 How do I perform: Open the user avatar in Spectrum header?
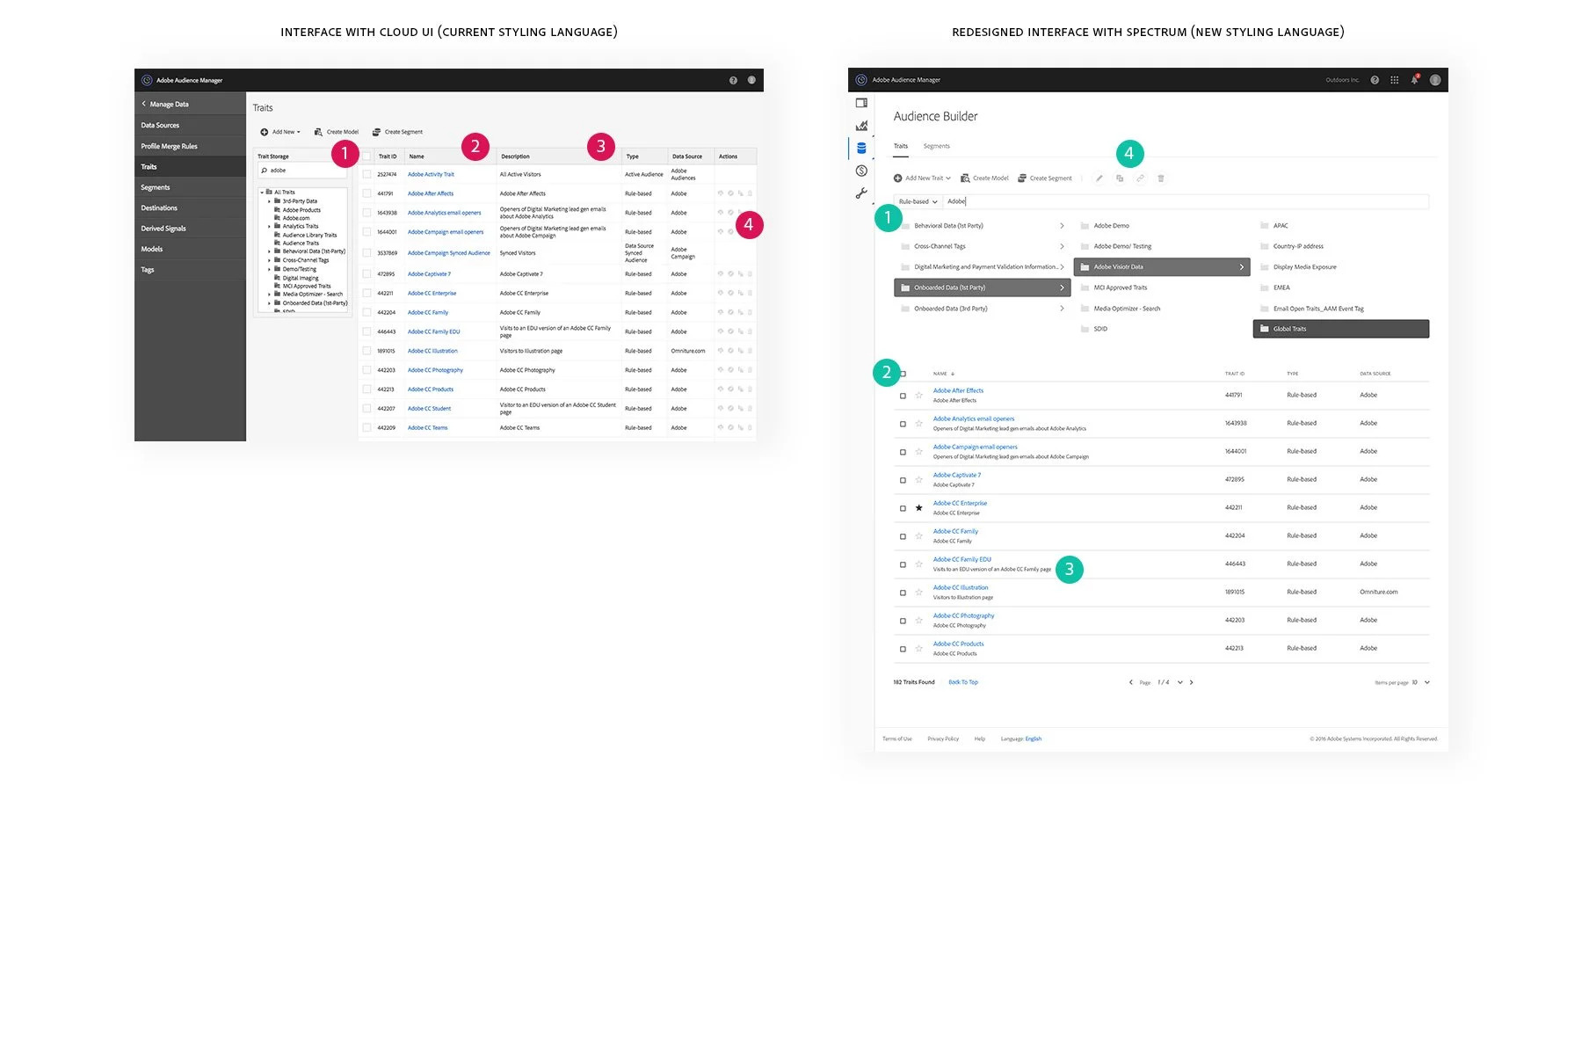[x=1435, y=80]
